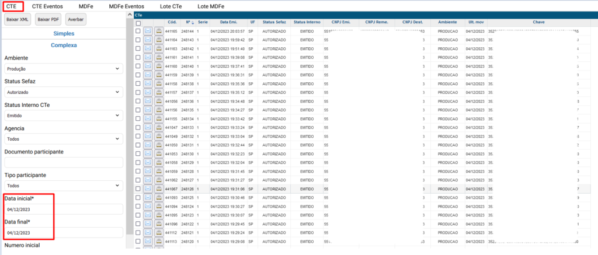Switch to the MDFe tab
Image resolution: width=598 pixels, height=255 pixels.
click(86, 6)
